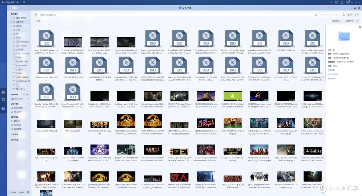Image resolution: width=362 pixels, height=196 pixels.
Task: Select the THOR_RAGNAROK_3D-logo.png thumbnail
Action: coord(100,125)
